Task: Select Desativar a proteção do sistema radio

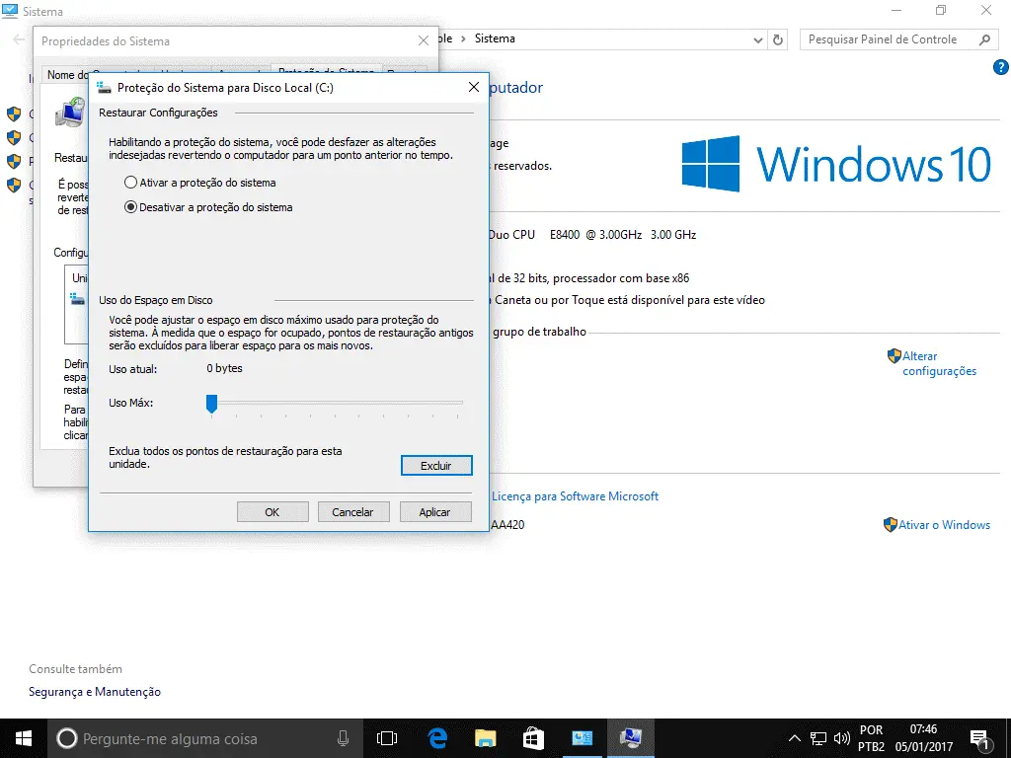Action: click(x=208, y=207)
